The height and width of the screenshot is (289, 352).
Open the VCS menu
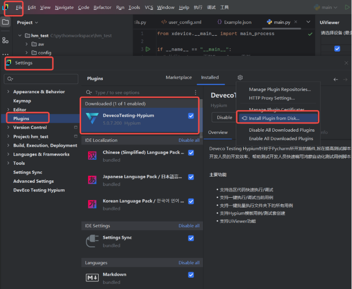coord(149,7)
